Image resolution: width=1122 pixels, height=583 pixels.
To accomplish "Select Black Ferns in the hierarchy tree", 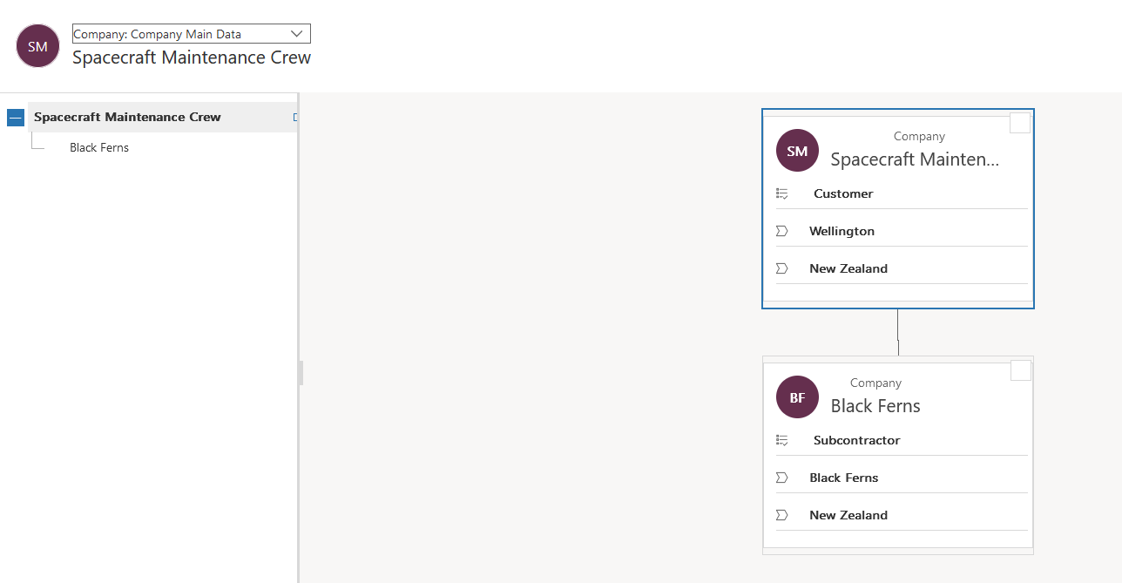I will point(99,147).
